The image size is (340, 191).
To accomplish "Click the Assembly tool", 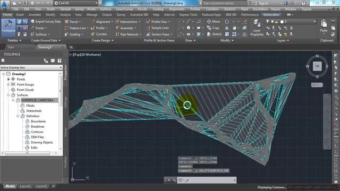I will (x=126, y=28).
